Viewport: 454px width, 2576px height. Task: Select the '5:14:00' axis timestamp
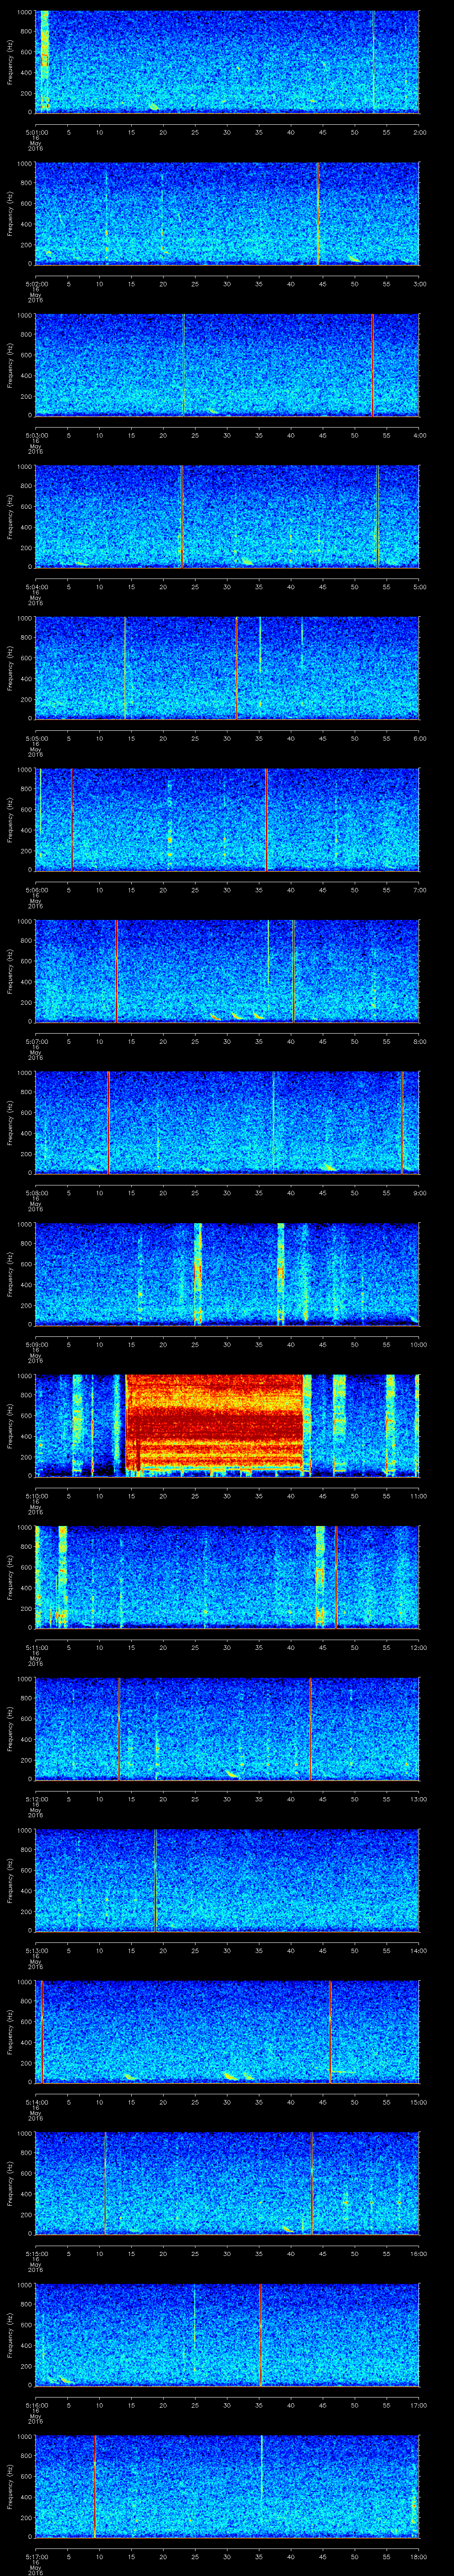pyautogui.click(x=36, y=2102)
